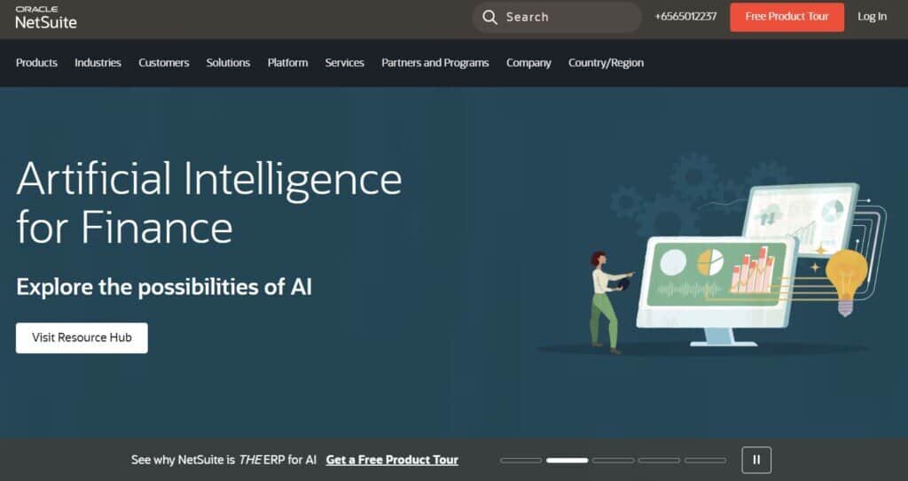Viewport: 908px width, 481px height.
Task: Open the Customers menu
Action: tap(164, 63)
